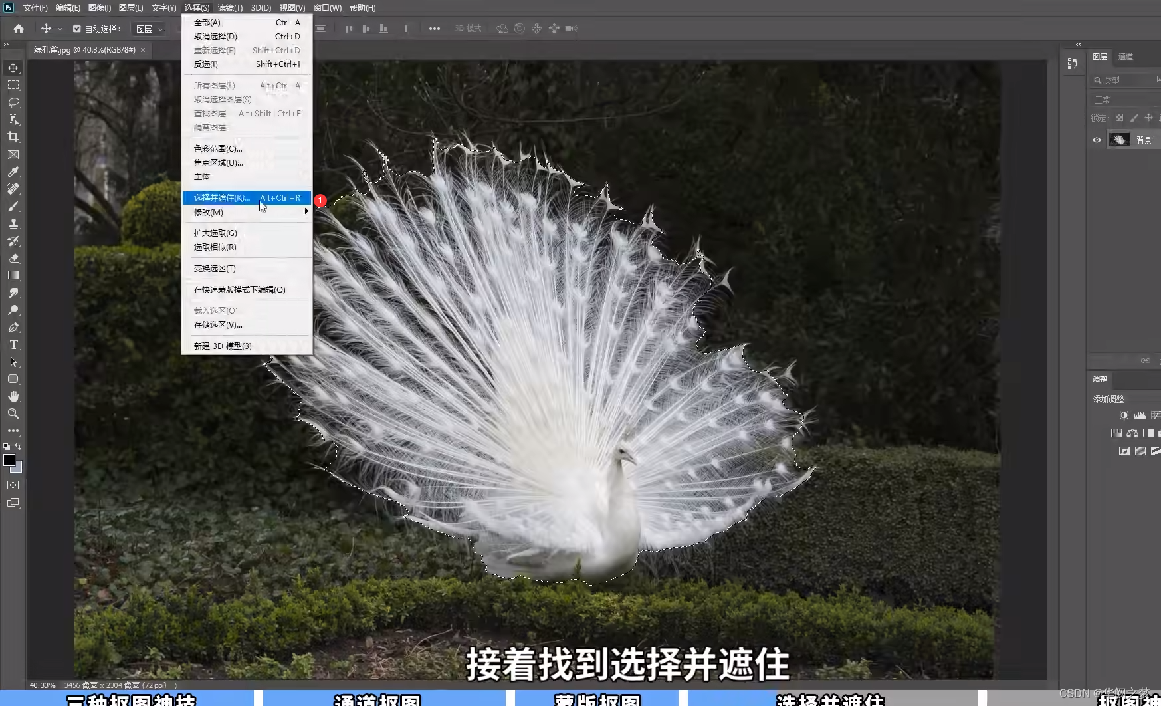Image resolution: width=1161 pixels, height=706 pixels.
Task: Select the Horizontal Type tool
Action: 13,345
